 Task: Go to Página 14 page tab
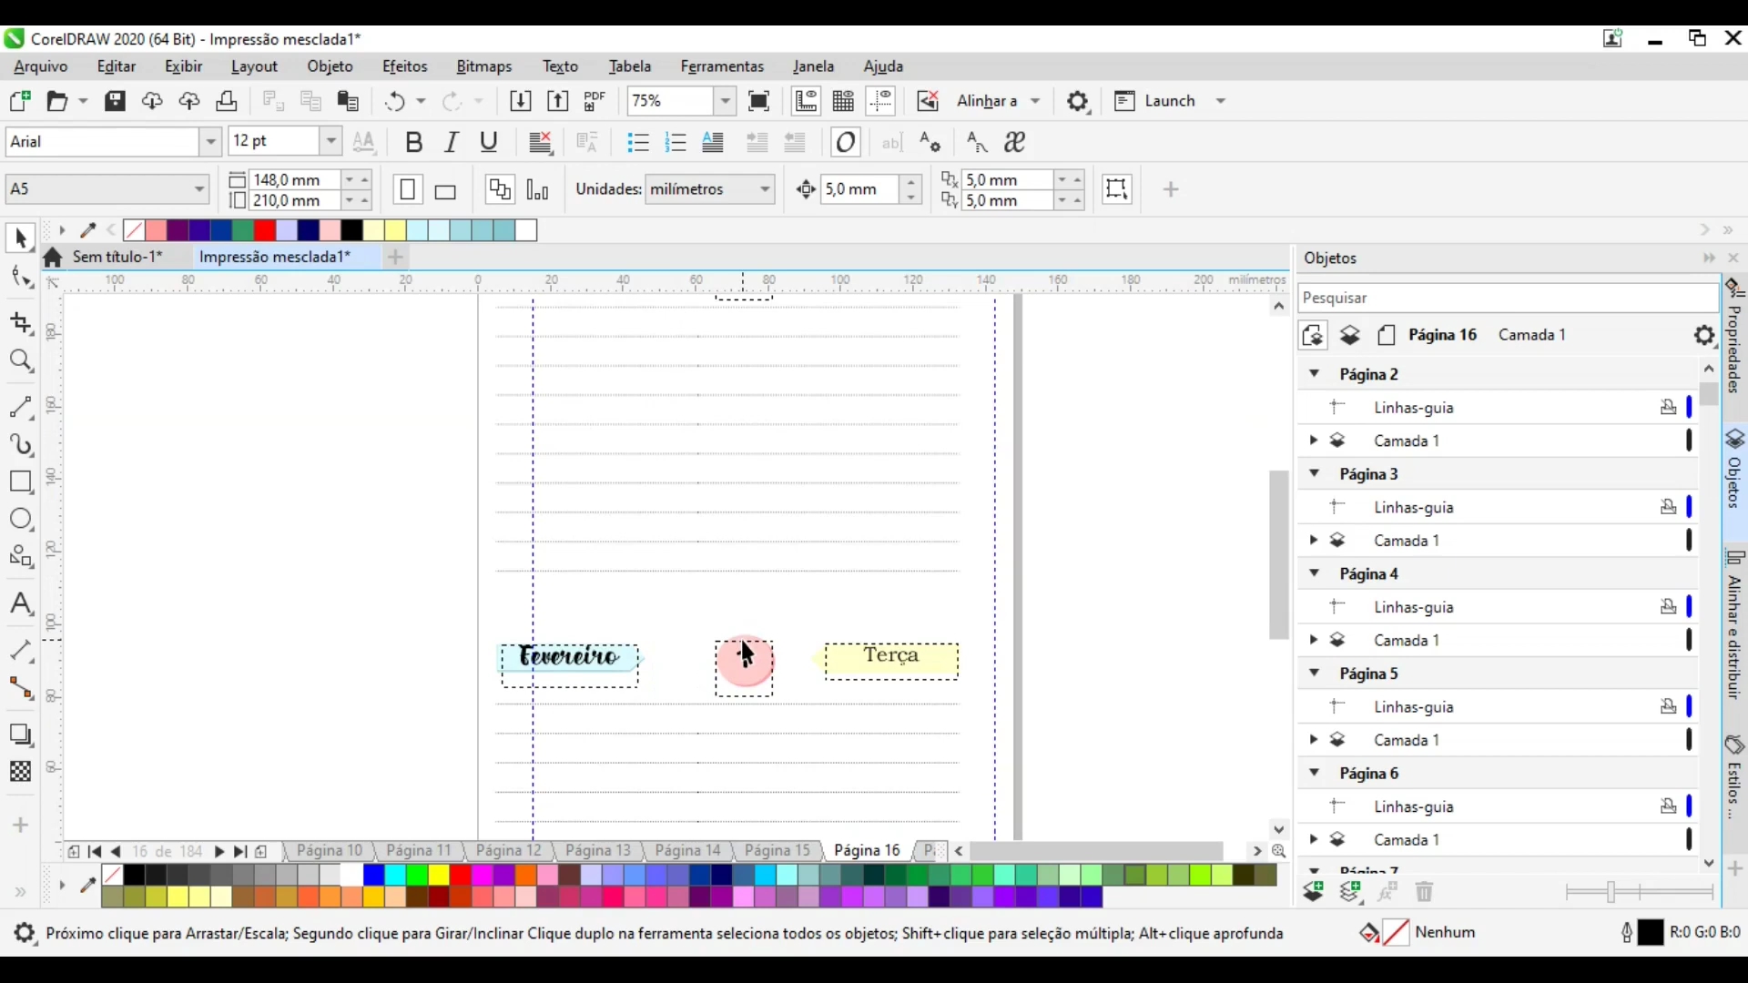pyautogui.click(x=687, y=850)
